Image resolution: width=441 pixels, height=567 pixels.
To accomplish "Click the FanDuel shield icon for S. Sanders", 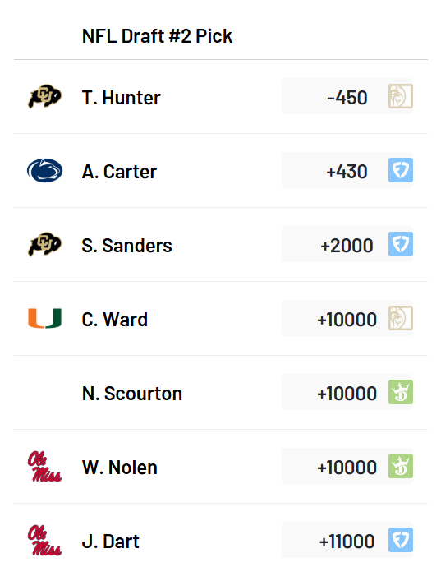I will [x=401, y=244].
